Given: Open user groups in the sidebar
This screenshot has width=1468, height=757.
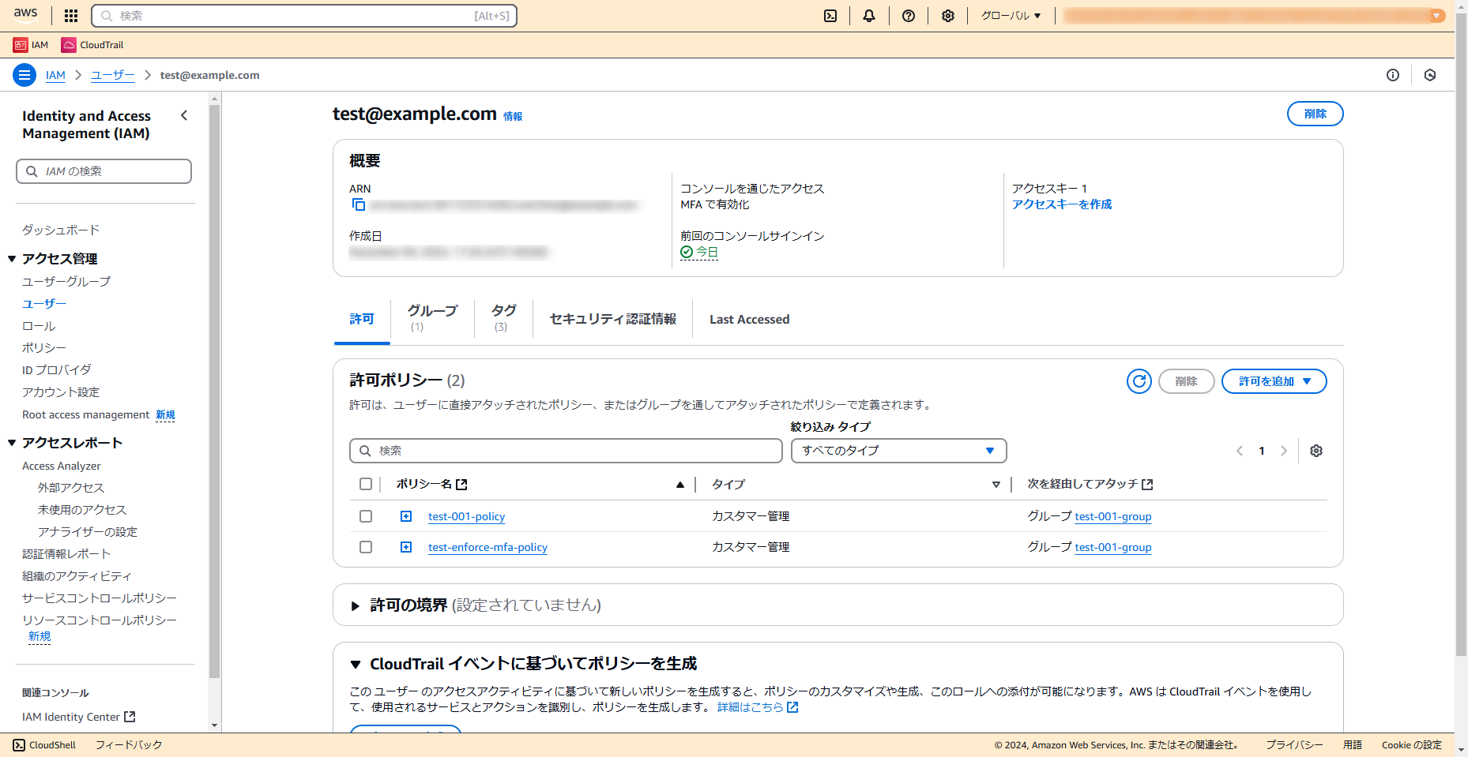Looking at the screenshot, I should [66, 282].
